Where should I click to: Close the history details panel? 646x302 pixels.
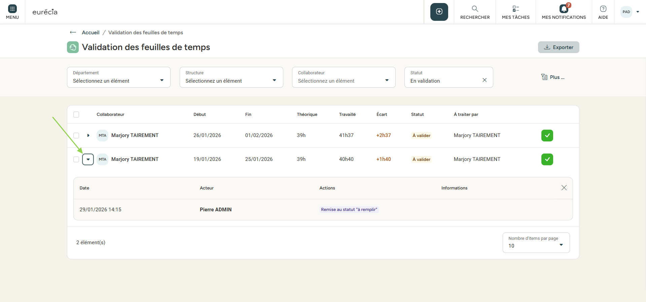564,188
